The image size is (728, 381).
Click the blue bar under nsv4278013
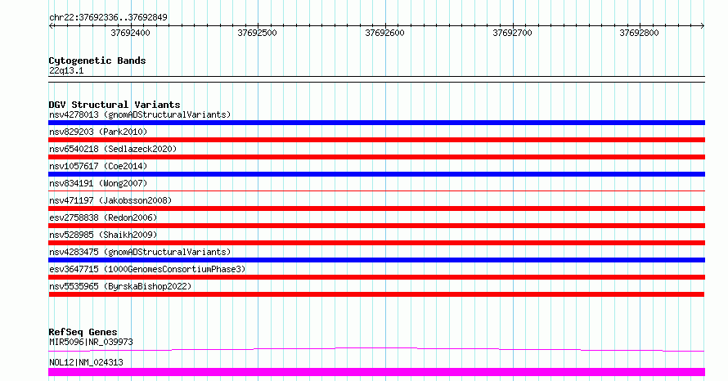click(376, 123)
